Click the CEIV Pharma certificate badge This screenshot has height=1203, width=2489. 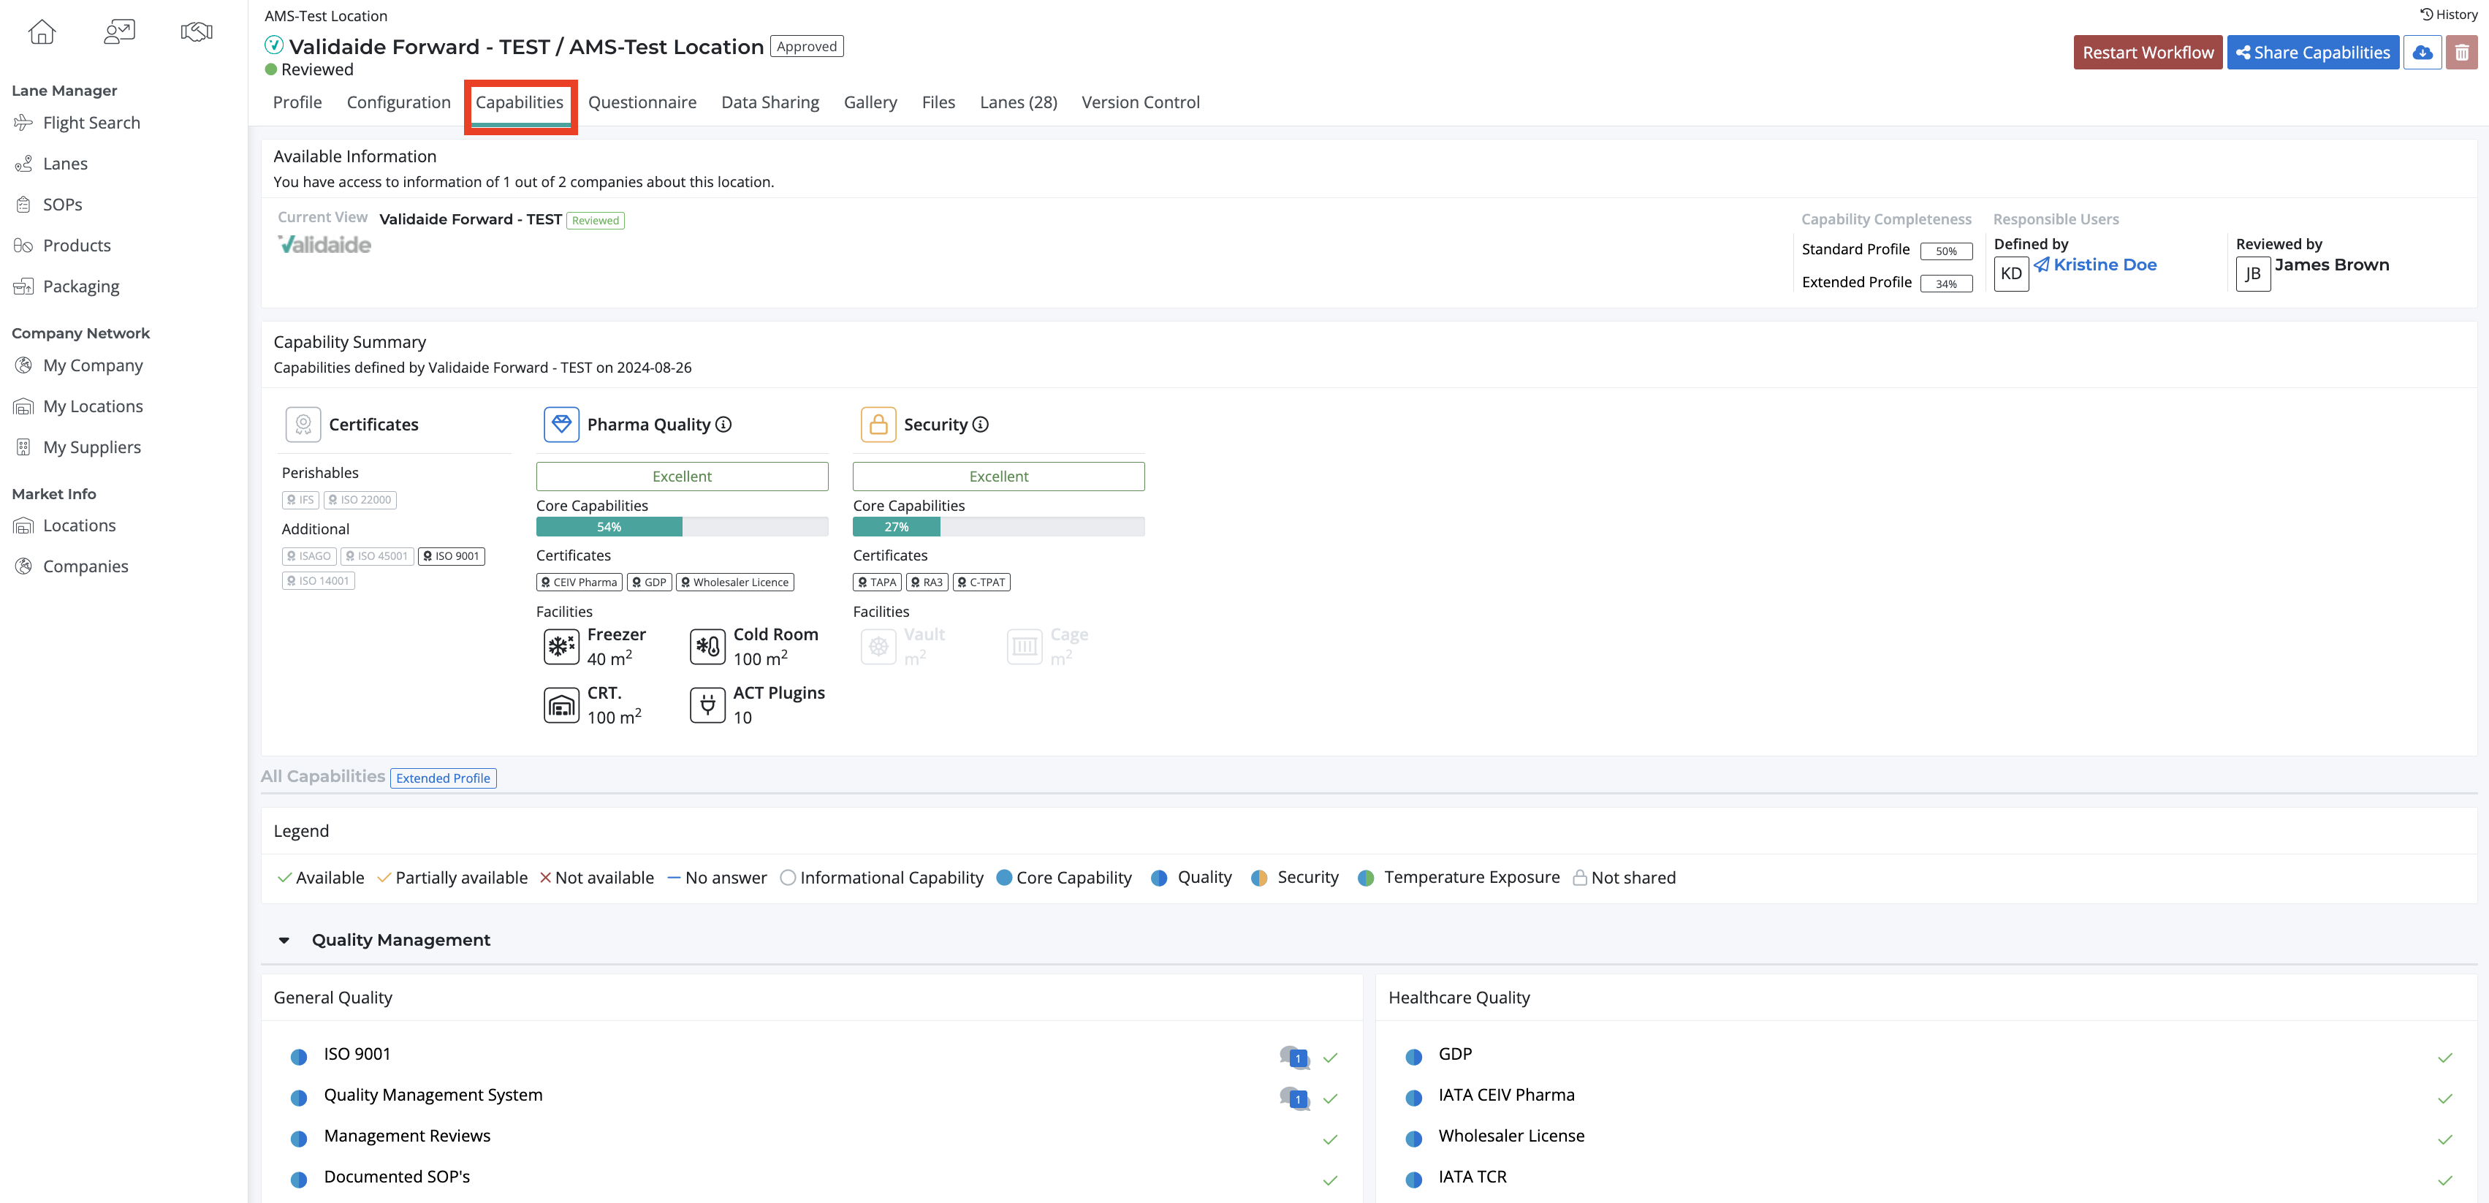click(579, 582)
